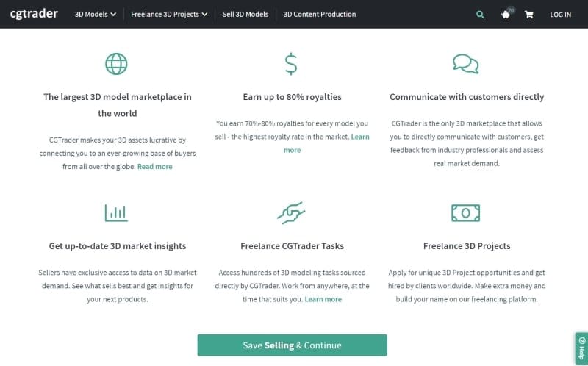Open the shopping cart icon
This screenshot has height=366, width=588.
(529, 15)
